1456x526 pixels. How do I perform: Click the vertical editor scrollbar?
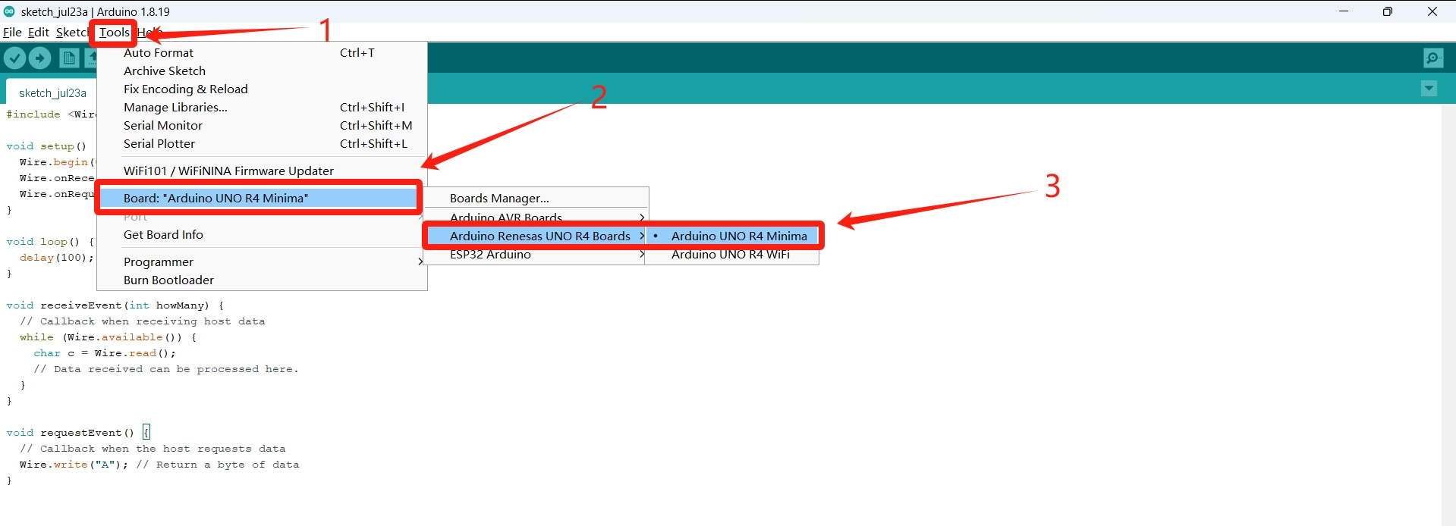click(x=1448, y=315)
